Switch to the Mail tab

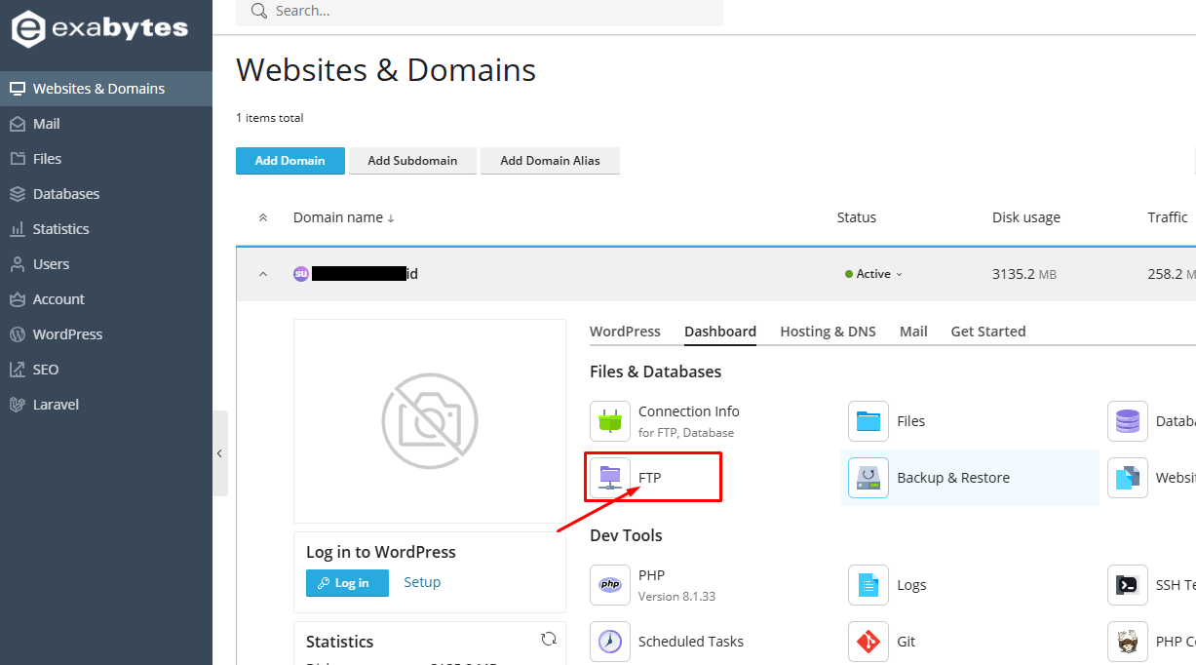tap(913, 332)
